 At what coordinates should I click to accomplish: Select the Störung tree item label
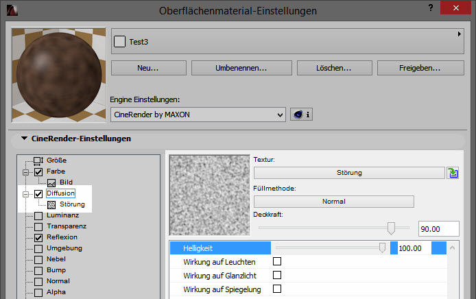pyautogui.click(x=72, y=204)
